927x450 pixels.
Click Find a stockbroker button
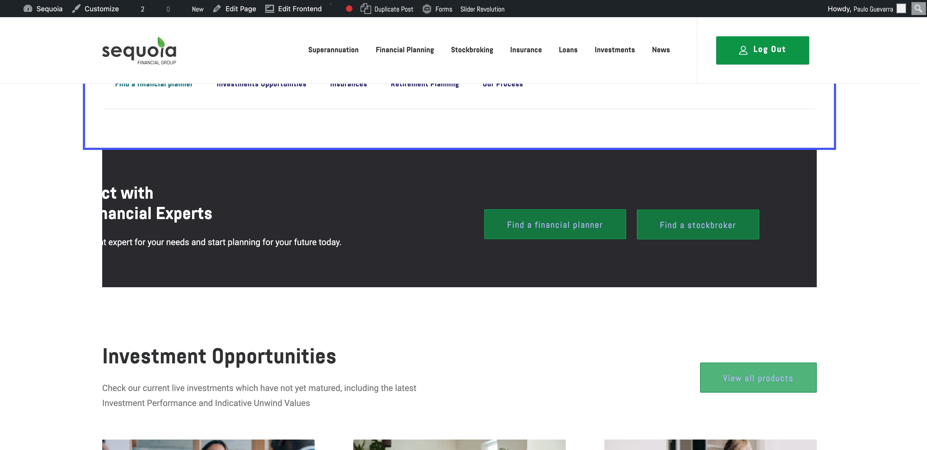click(697, 225)
